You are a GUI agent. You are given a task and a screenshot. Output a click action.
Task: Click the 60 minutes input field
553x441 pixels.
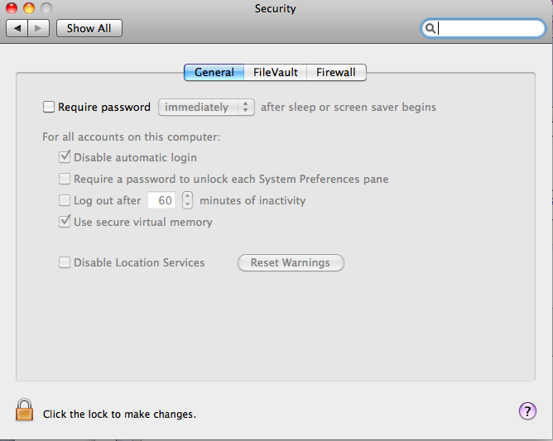point(161,200)
